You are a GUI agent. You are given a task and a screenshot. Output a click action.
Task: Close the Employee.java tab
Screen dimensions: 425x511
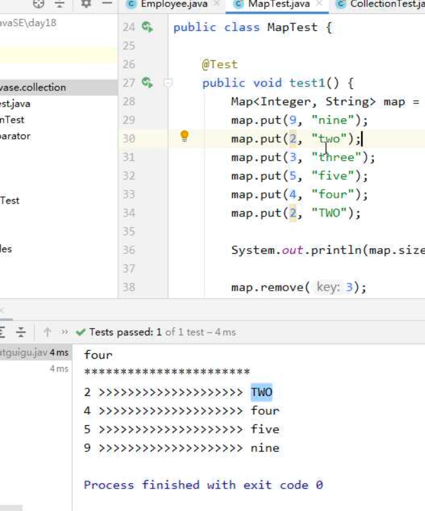coord(217,4)
